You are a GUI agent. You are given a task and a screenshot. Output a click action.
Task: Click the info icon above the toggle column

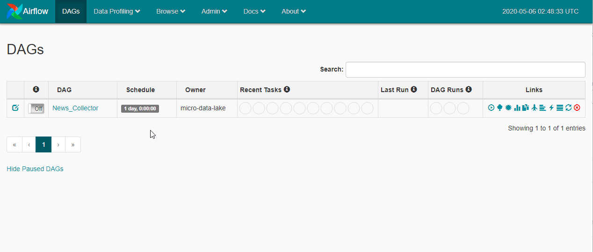pyautogui.click(x=36, y=89)
